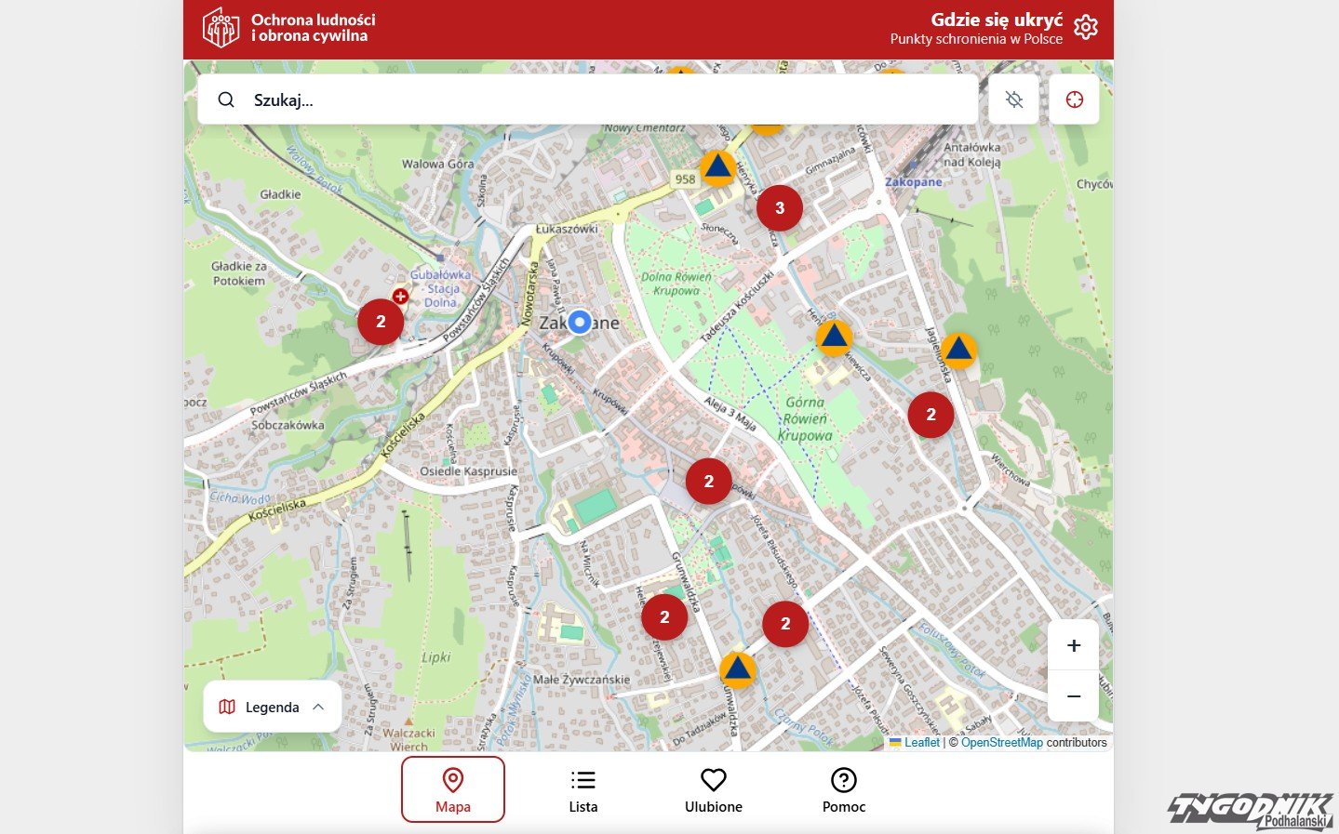
Task: Open the OpenStreetMap contributors link
Action: [1001, 742]
